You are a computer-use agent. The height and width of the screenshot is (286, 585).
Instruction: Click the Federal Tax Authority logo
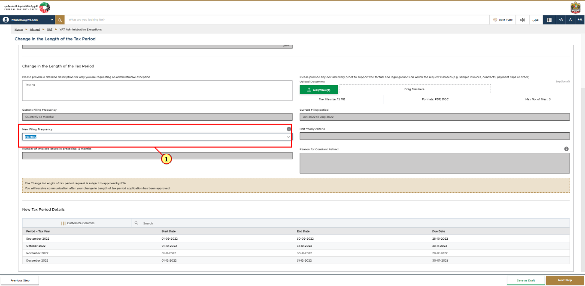pyautogui.click(x=26, y=7)
